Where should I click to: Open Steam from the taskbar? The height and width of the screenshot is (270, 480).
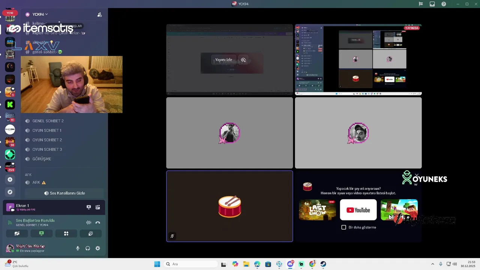(x=323, y=264)
